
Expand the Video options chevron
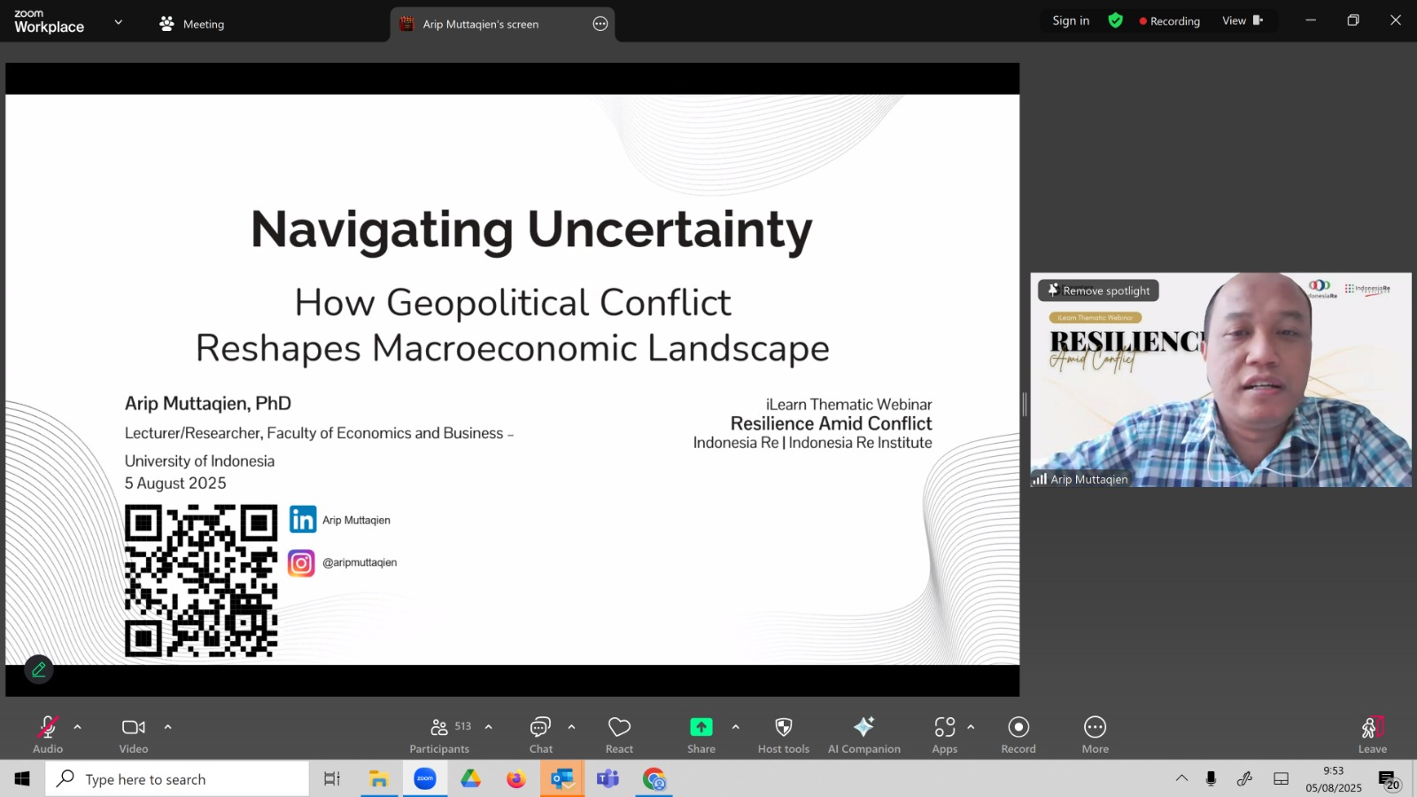167,727
